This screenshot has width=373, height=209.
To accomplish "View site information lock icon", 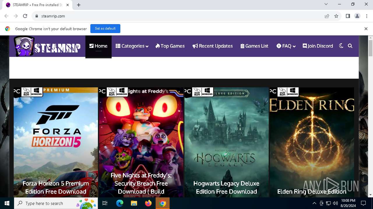I will 37,16.
